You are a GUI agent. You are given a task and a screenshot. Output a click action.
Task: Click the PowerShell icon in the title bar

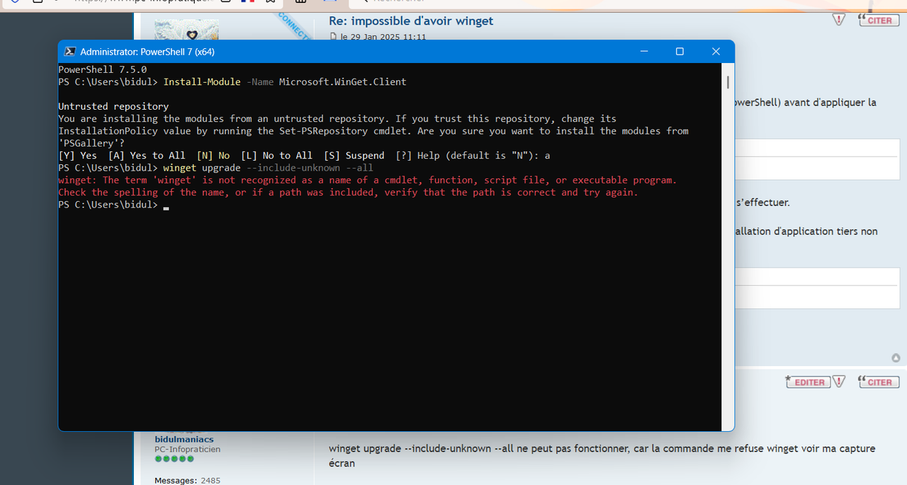tap(70, 52)
